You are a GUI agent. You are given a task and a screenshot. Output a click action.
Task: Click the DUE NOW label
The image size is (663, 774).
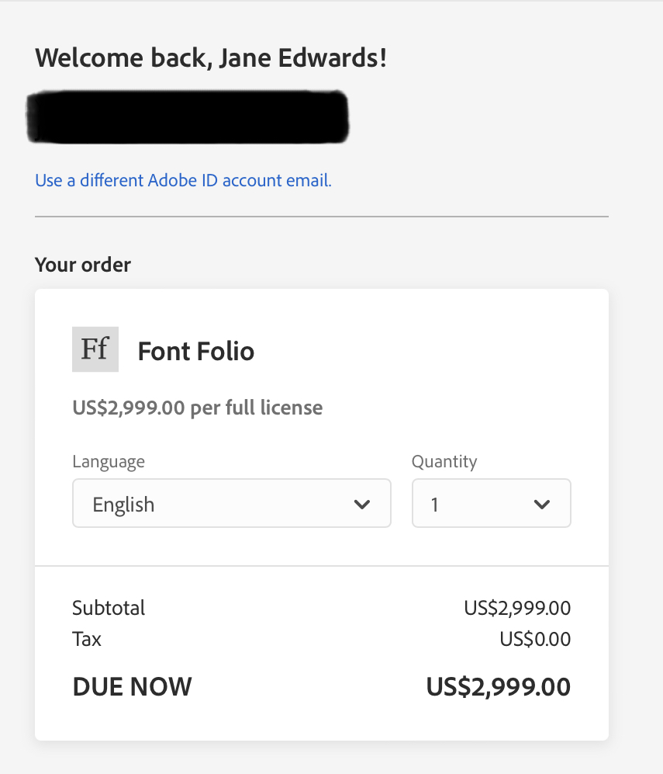click(x=132, y=687)
